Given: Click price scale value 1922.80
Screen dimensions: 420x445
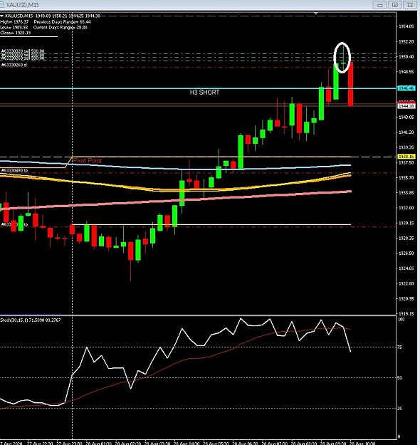Looking at the screenshot, I should click(x=406, y=283).
